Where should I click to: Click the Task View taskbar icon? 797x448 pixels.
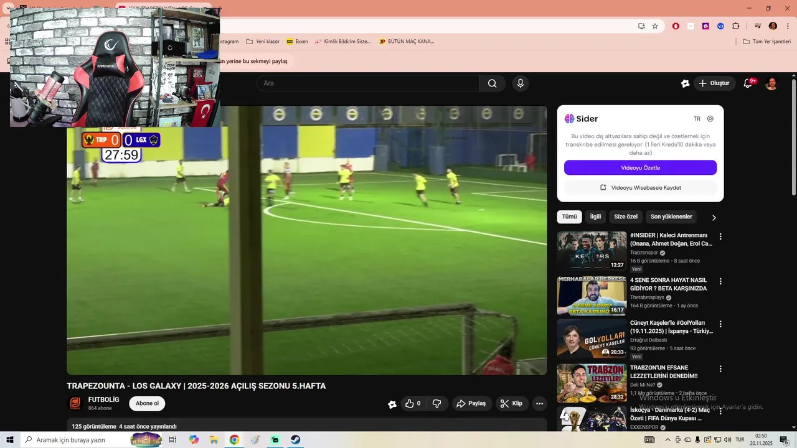(172, 440)
